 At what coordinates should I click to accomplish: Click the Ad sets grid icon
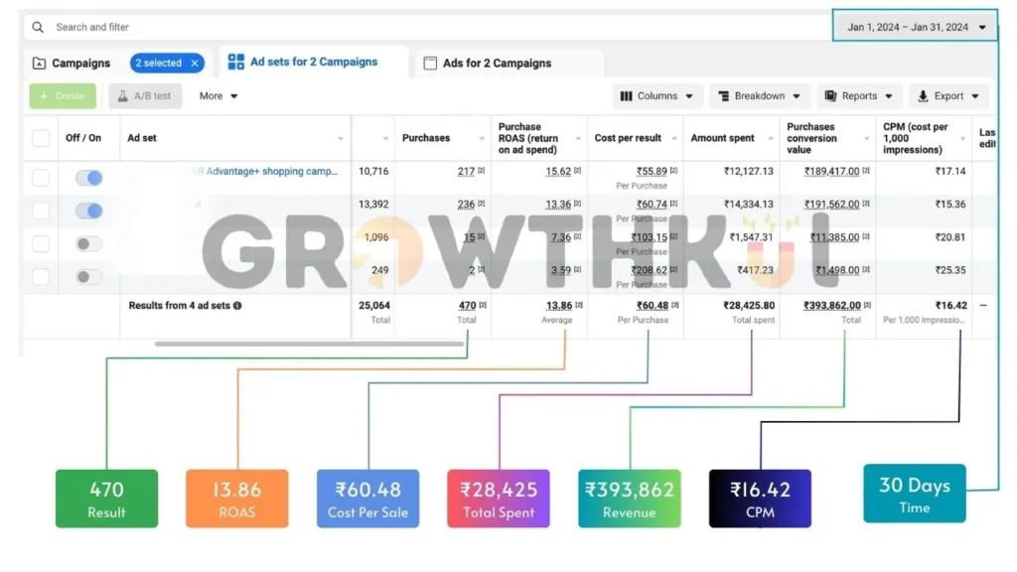[x=236, y=63]
